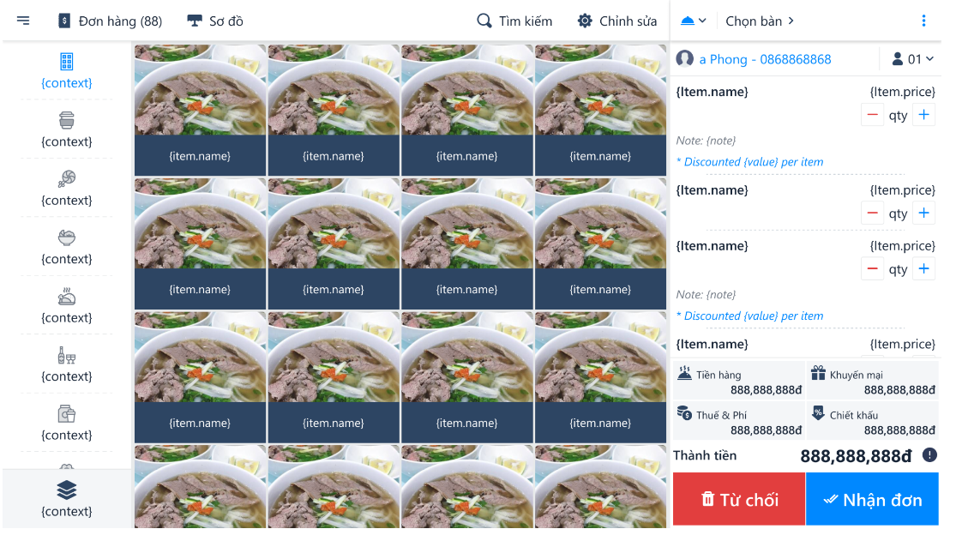Click the stacked layers icon at sidebar bottom

pos(66,490)
